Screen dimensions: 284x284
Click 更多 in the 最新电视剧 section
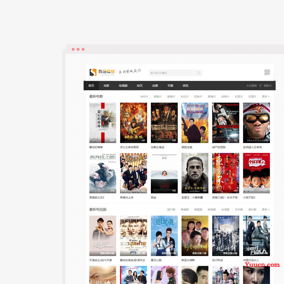coord(266,209)
